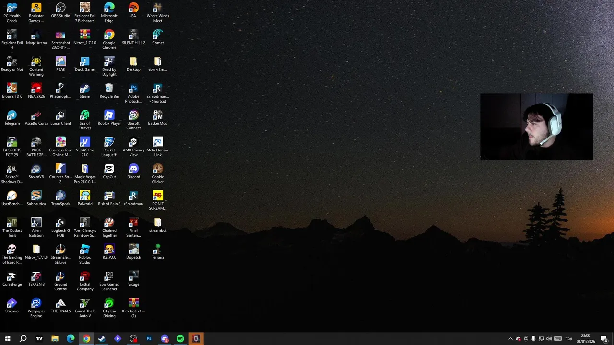Viewport: 614px width, 345px height.
Task: Select the SILENT HILL 2 desktop icon
Action: [x=133, y=37]
